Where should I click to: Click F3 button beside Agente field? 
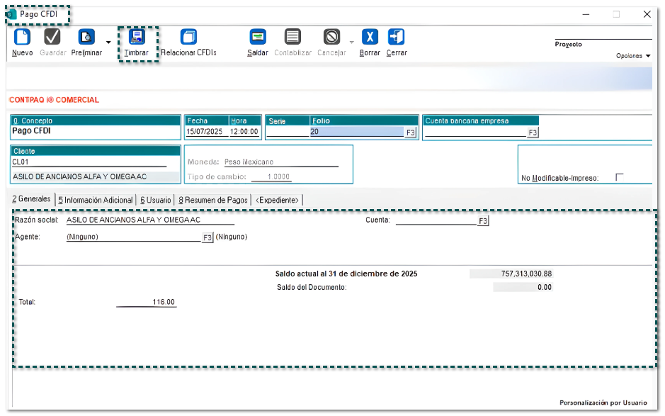[208, 237]
